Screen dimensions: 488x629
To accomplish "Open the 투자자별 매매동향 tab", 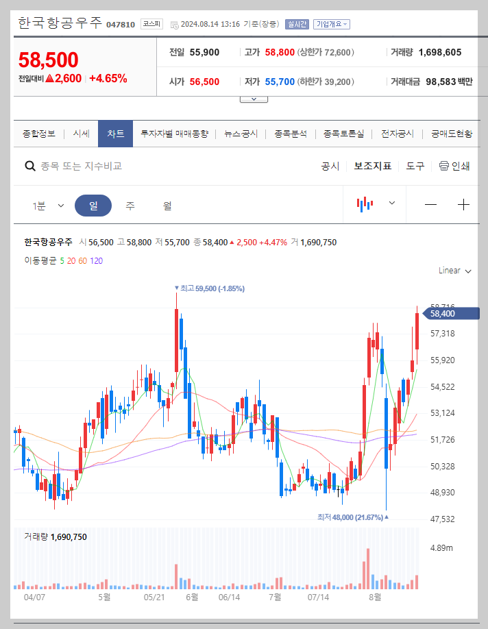I will 175,134.
